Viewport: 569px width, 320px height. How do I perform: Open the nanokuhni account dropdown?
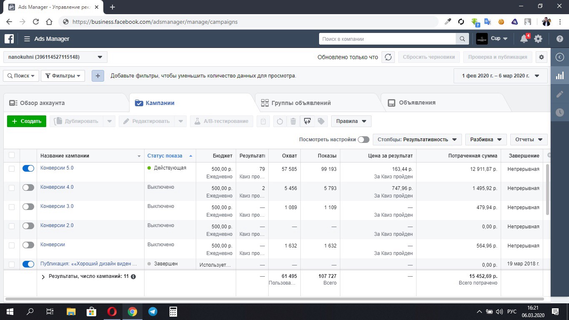pos(55,57)
